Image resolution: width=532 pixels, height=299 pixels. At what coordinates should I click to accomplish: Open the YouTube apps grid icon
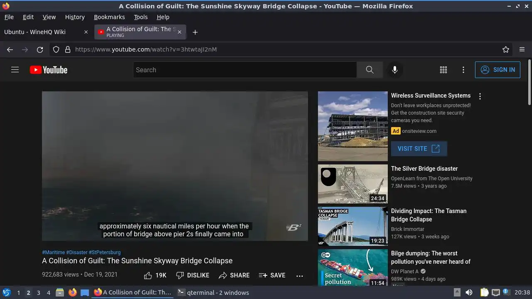(443, 70)
